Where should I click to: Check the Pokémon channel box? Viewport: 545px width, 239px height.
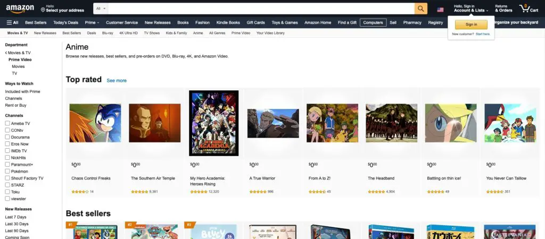pyautogui.click(x=7, y=172)
